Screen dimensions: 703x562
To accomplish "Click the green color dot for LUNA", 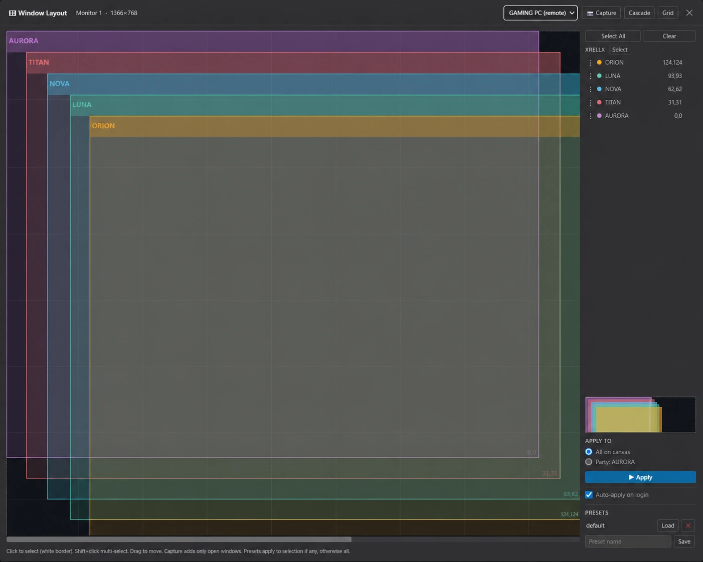I will [x=599, y=76].
